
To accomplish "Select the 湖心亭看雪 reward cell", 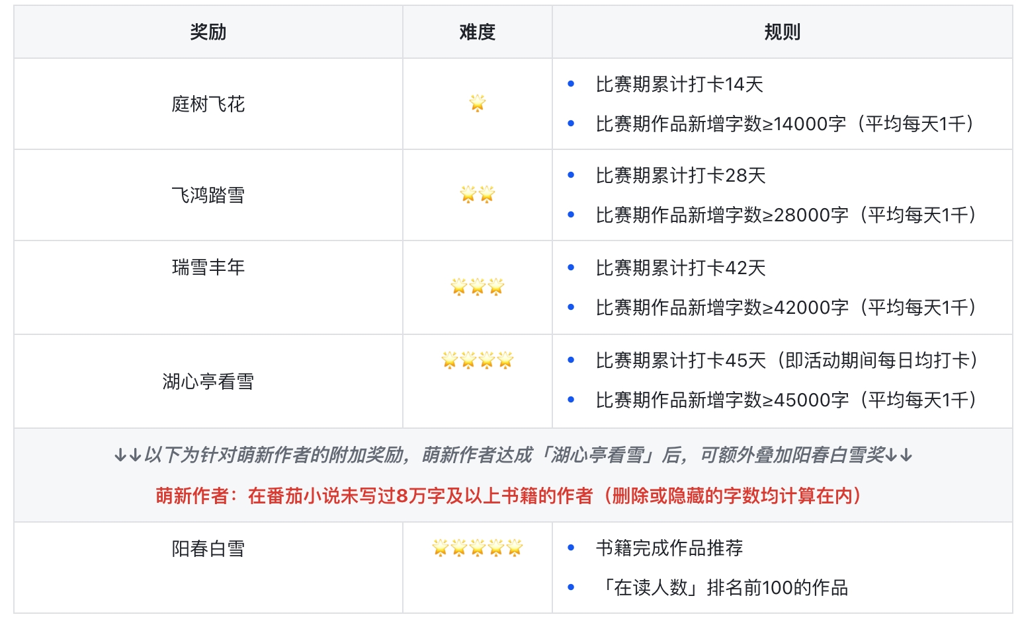I will 208,381.
